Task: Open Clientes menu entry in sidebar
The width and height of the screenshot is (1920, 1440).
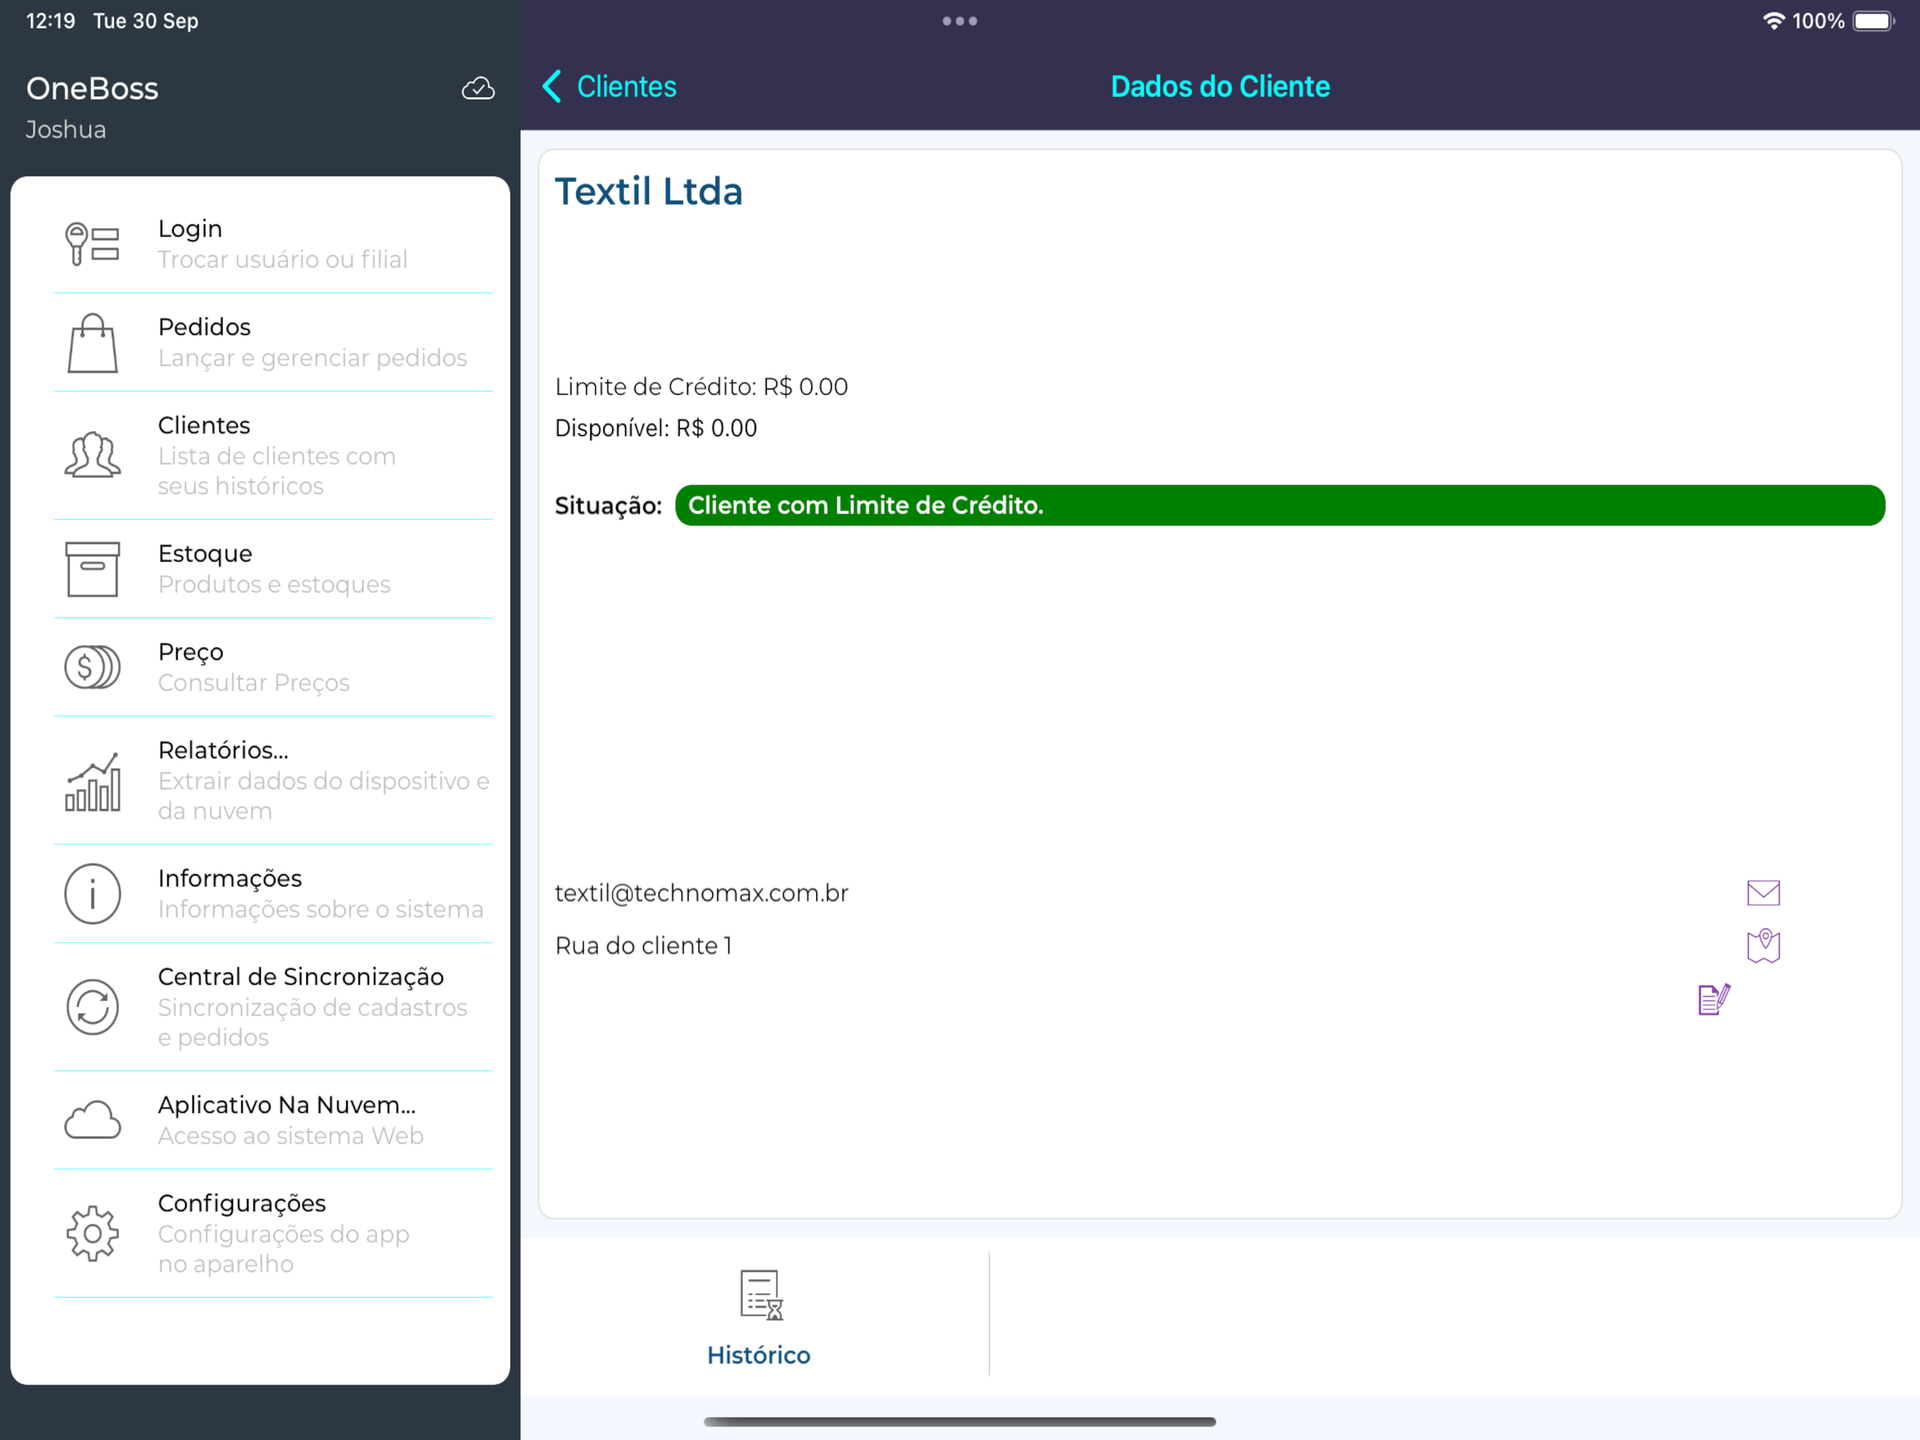Action: tap(273, 456)
